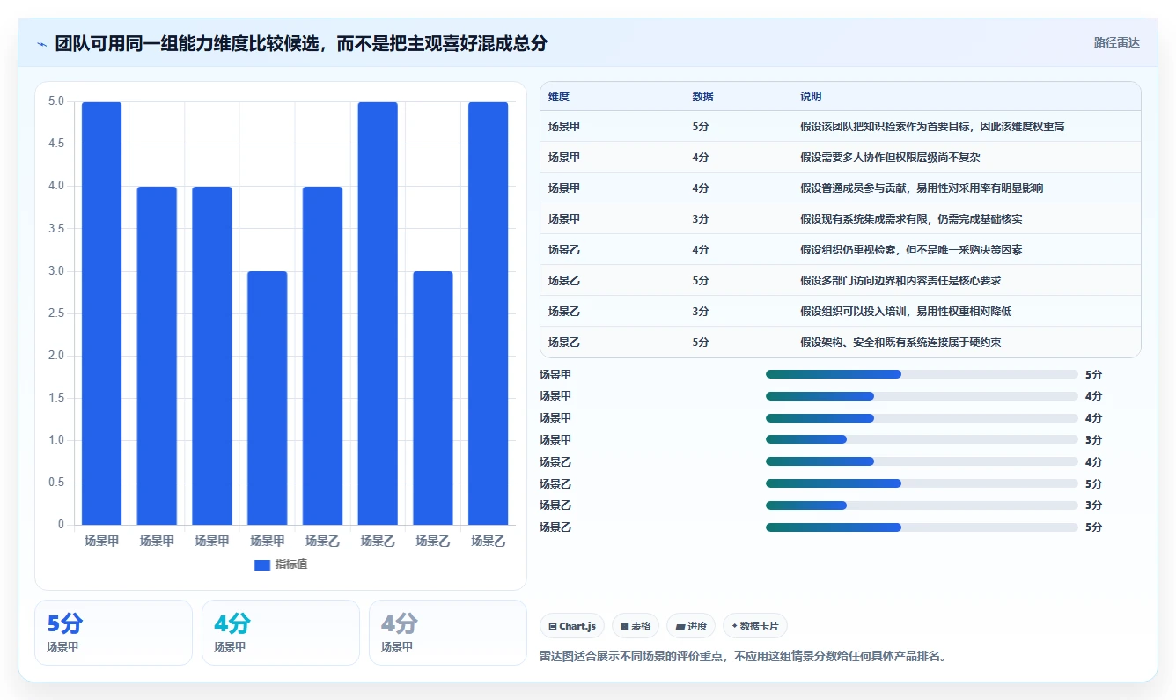
Task: Click the 数据 column header
Action: pos(703,96)
